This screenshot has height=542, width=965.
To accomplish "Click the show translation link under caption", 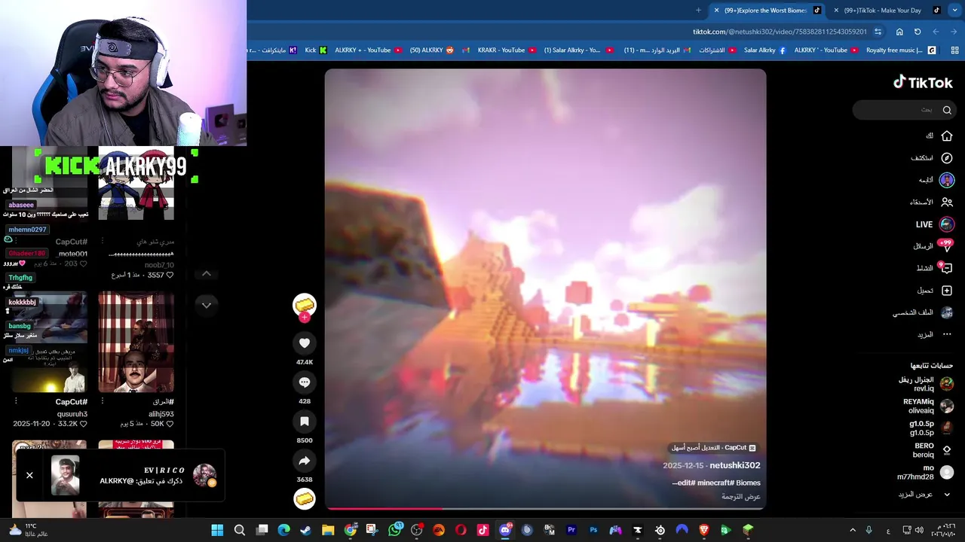I will (x=741, y=497).
